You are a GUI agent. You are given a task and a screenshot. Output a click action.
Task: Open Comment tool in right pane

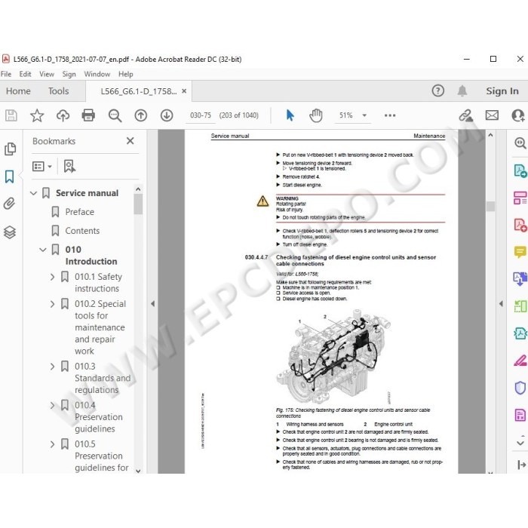pyautogui.click(x=520, y=251)
